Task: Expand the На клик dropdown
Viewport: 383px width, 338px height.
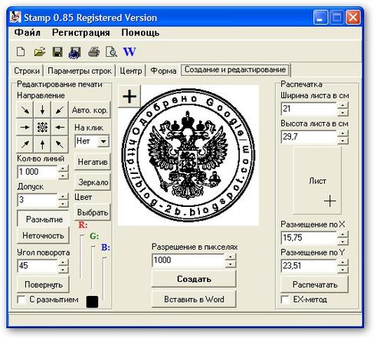Action: 103,141
